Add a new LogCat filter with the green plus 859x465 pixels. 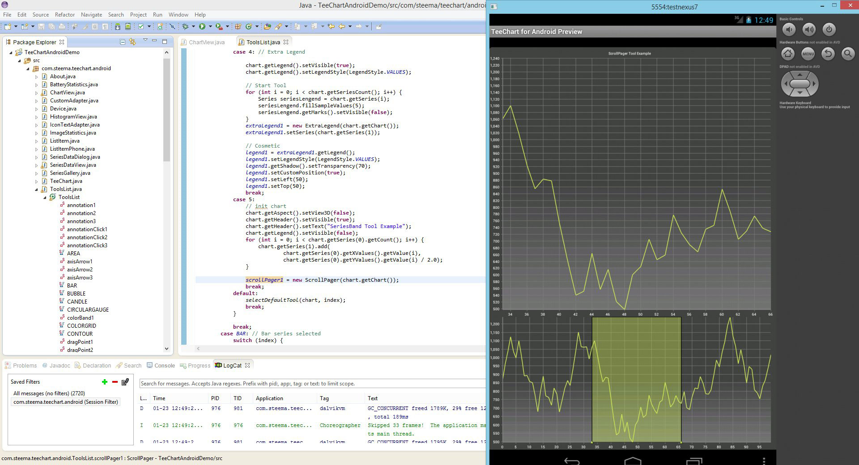point(105,382)
